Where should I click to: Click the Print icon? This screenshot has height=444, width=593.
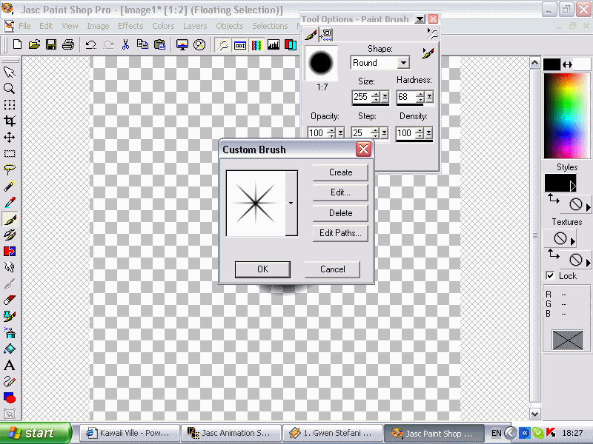(x=68, y=44)
